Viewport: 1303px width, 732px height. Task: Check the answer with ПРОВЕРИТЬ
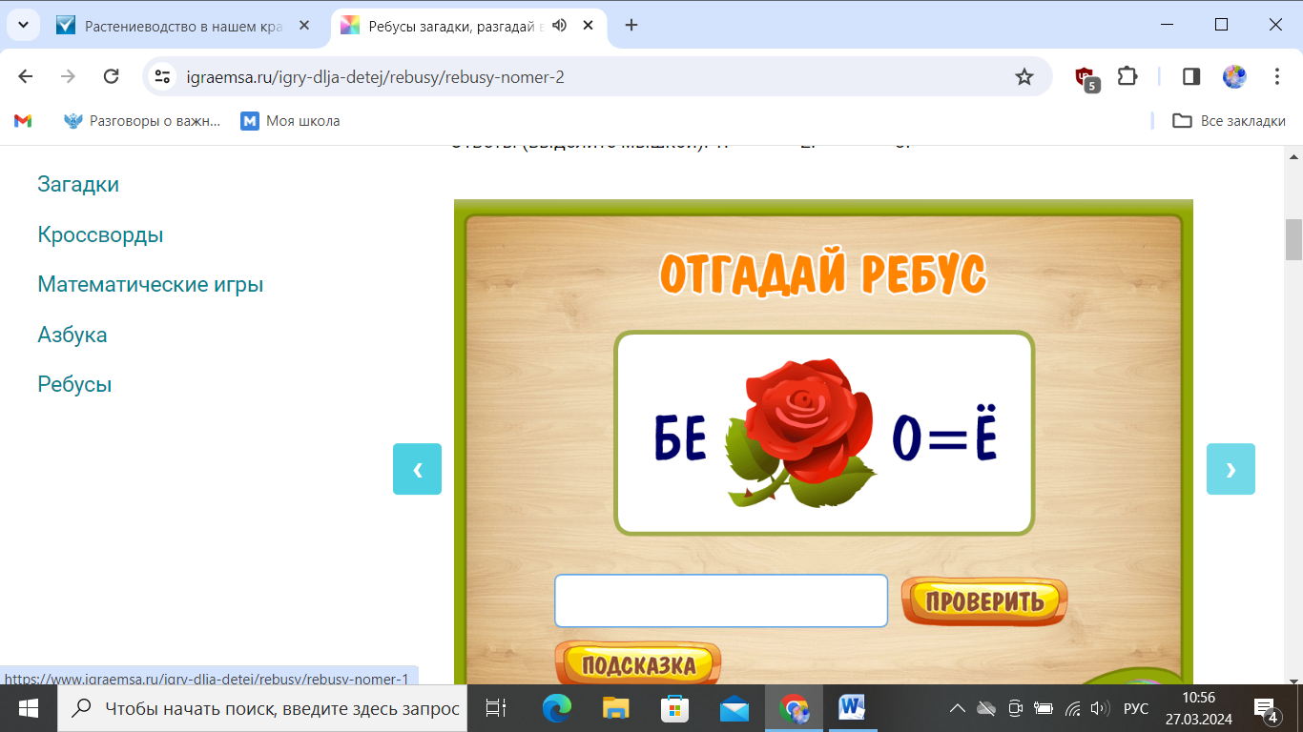coord(984,600)
